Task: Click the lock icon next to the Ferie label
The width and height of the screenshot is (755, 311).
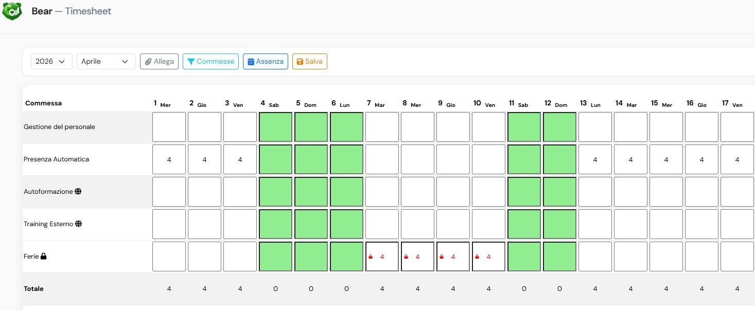Action: pyautogui.click(x=43, y=255)
